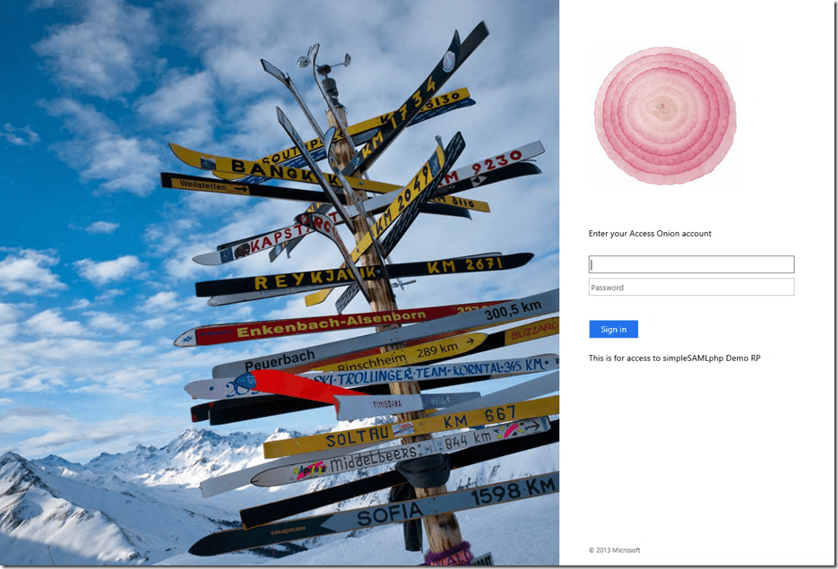
Task: Click the blue Sign in button
Action: click(x=614, y=329)
